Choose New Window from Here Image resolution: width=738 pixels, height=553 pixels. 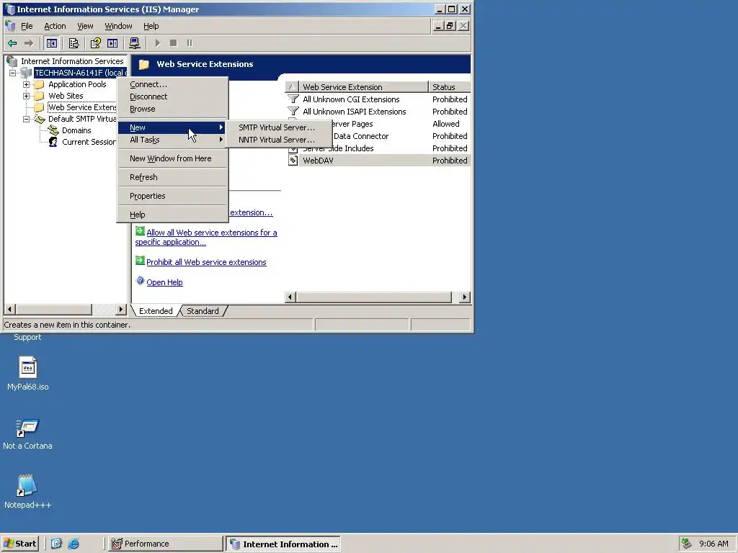click(172, 158)
